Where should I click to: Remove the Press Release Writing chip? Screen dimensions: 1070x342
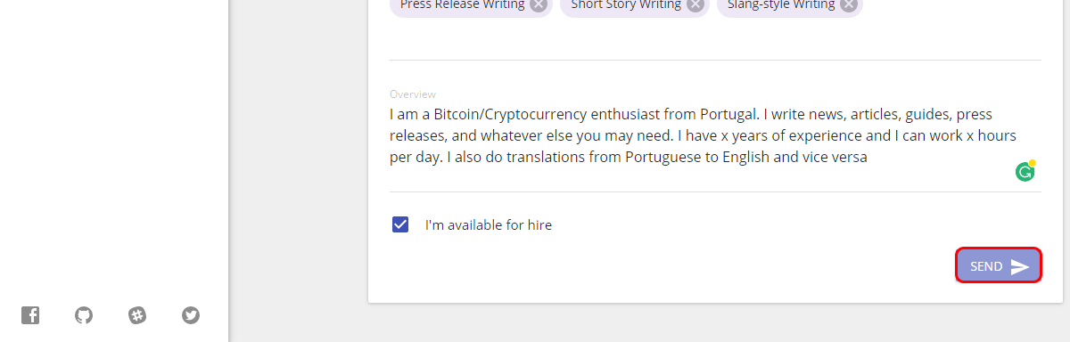(539, 4)
